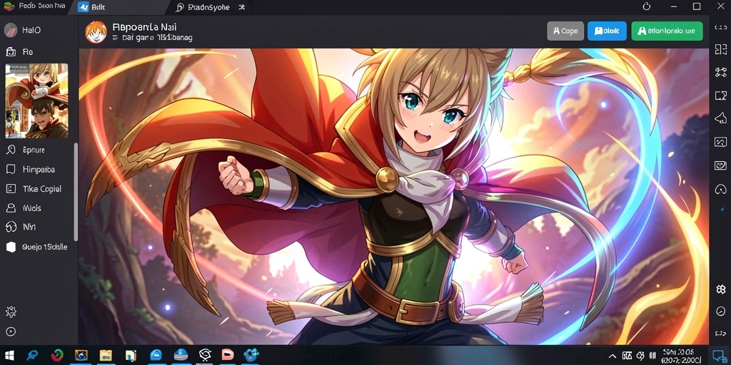Open the yellow folder icon on taskbar
The image size is (731, 365).
coord(106,355)
